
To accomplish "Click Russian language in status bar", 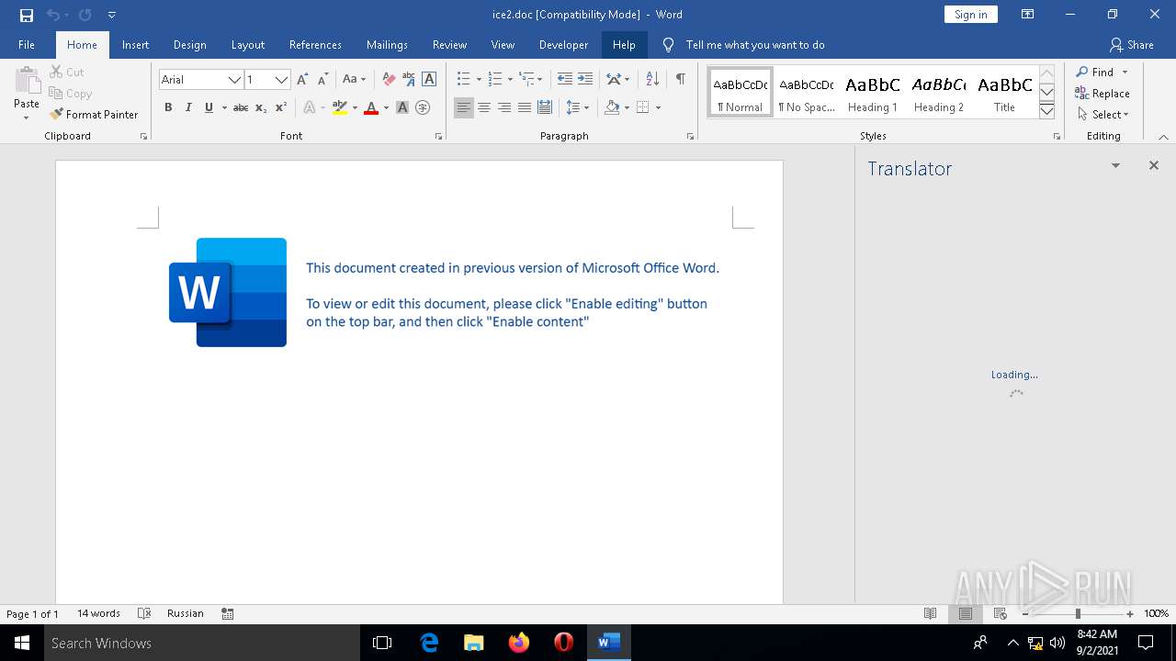I will pos(186,613).
